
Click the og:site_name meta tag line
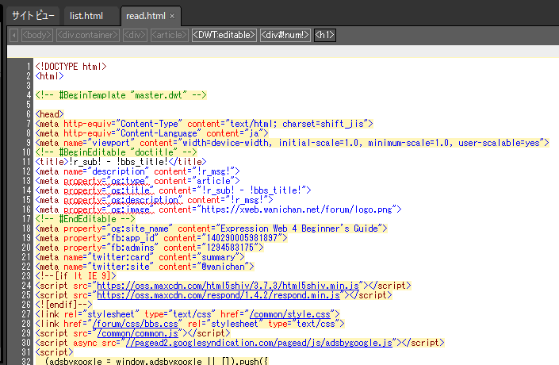tap(211, 229)
